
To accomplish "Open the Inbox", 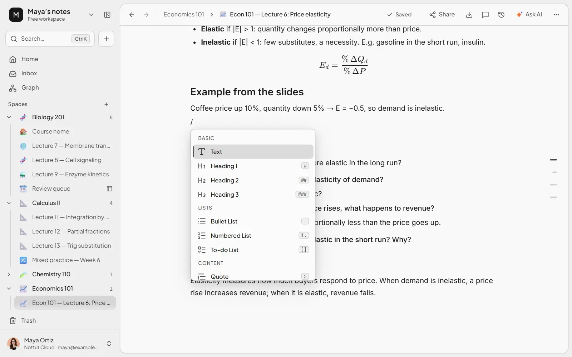I will tap(60, 74).
